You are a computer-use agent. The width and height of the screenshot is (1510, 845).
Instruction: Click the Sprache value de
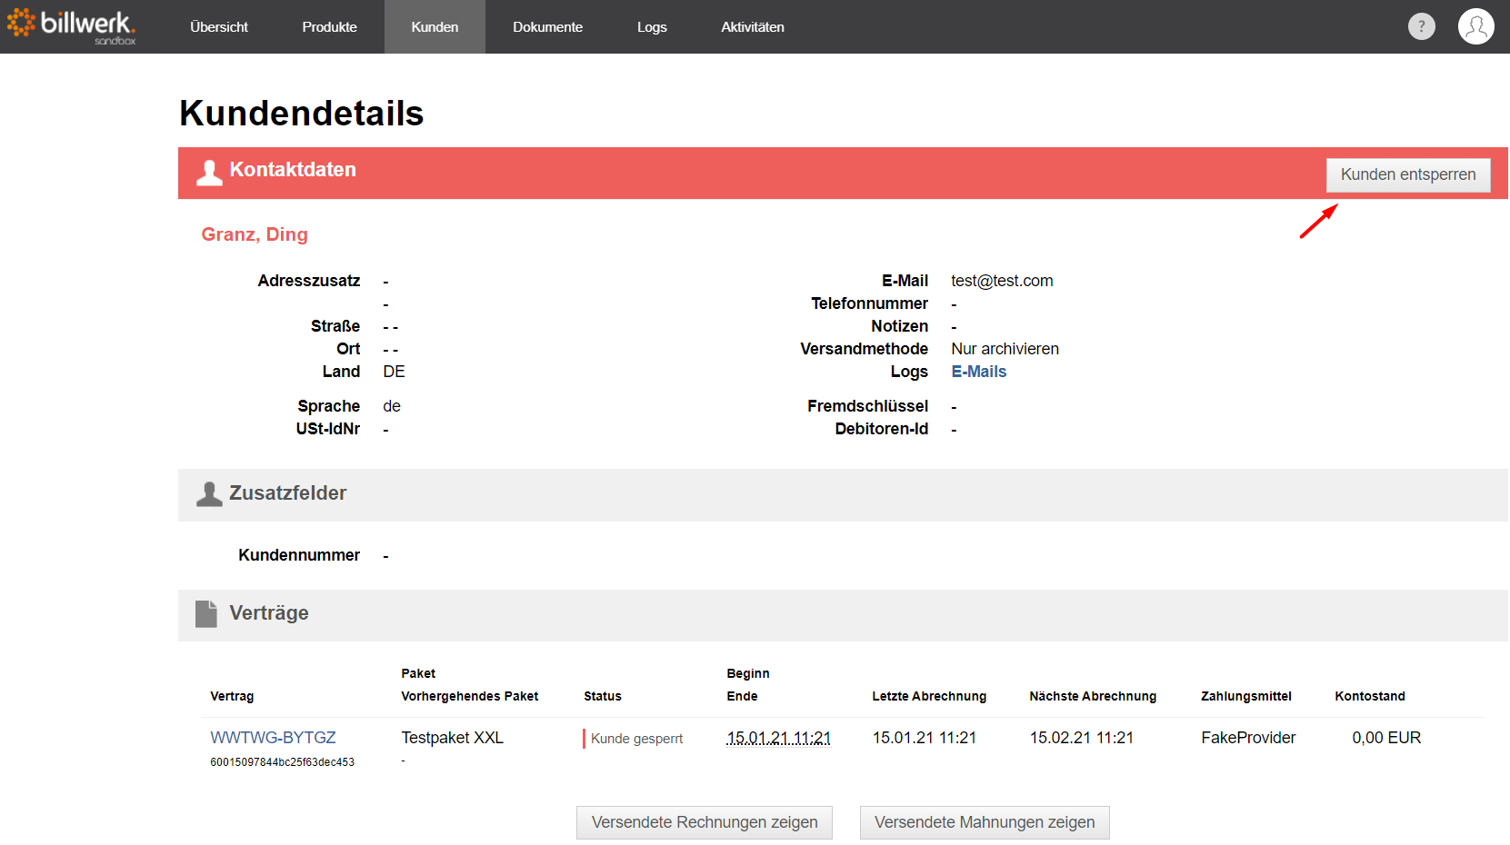click(x=392, y=406)
